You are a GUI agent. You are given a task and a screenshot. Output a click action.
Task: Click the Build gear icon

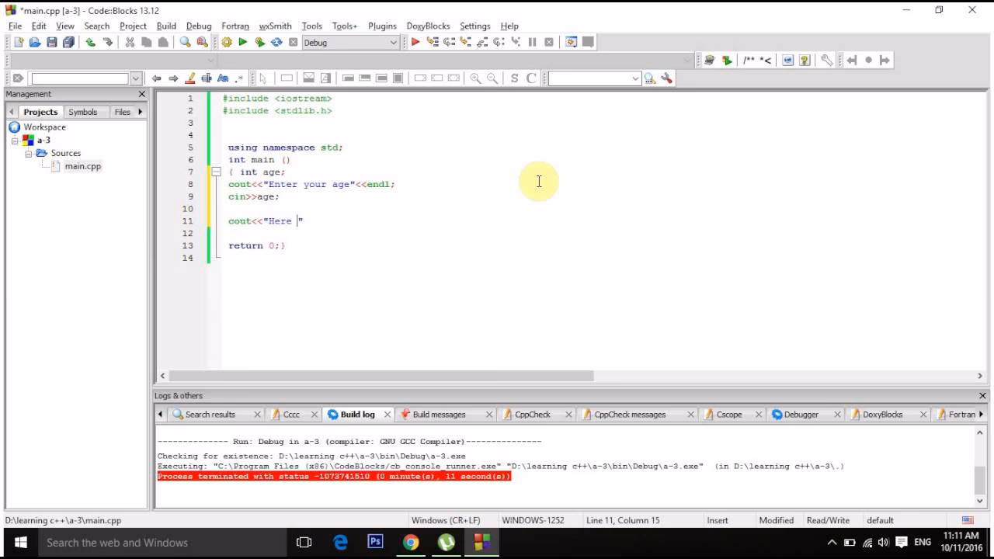coord(227,43)
